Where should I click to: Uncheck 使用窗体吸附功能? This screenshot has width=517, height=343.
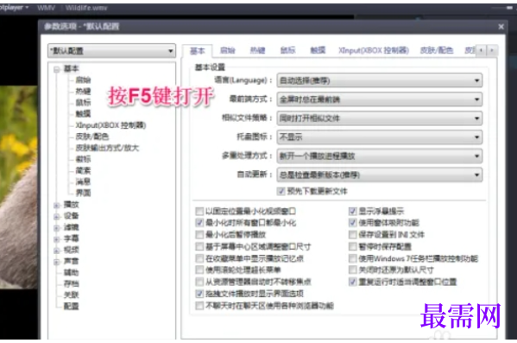point(353,223)
